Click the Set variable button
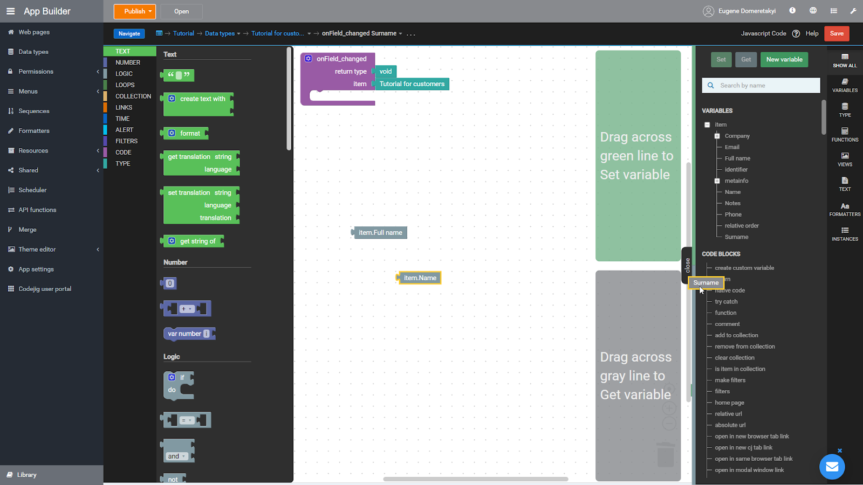This screenshot has height=485, width=863. (721, 59)
